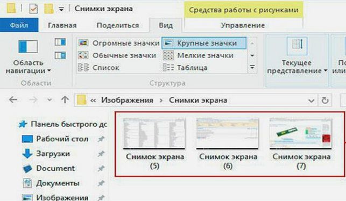Choose Огромные значки layout
The image size is (346, 201).
119,43
